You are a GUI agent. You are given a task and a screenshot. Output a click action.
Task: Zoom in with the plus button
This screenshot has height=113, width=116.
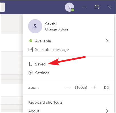coord(95,87)
